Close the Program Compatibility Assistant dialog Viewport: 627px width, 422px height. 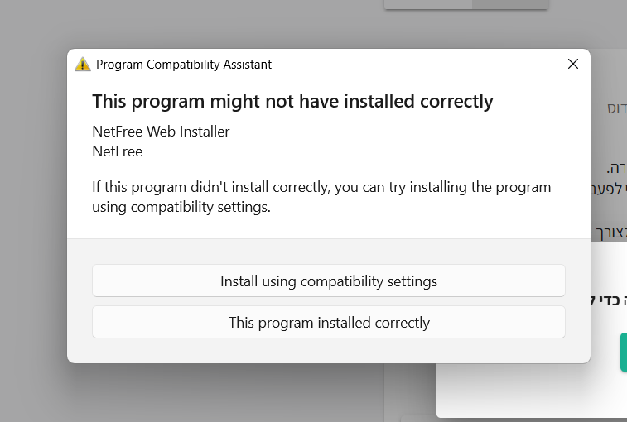pos(572,64)
